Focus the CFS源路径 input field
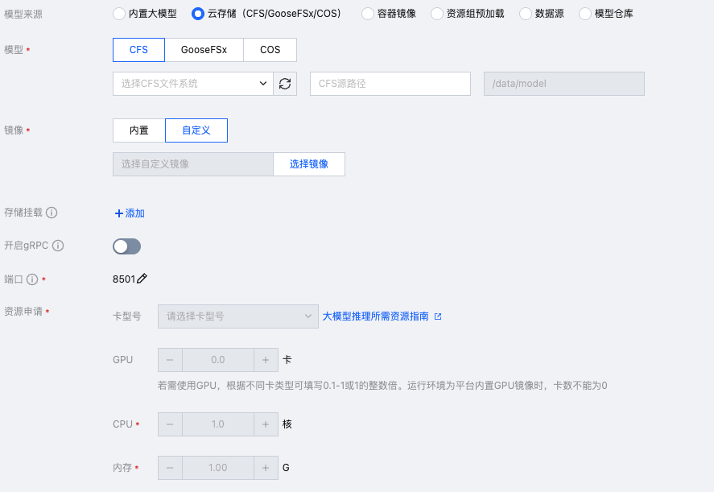The image size is (714, 492). (x=390, y=84)
